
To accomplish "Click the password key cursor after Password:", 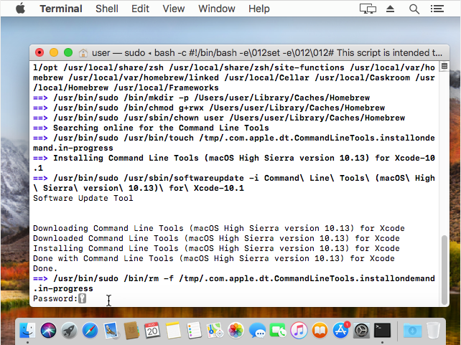I will [x=83, y=298].
